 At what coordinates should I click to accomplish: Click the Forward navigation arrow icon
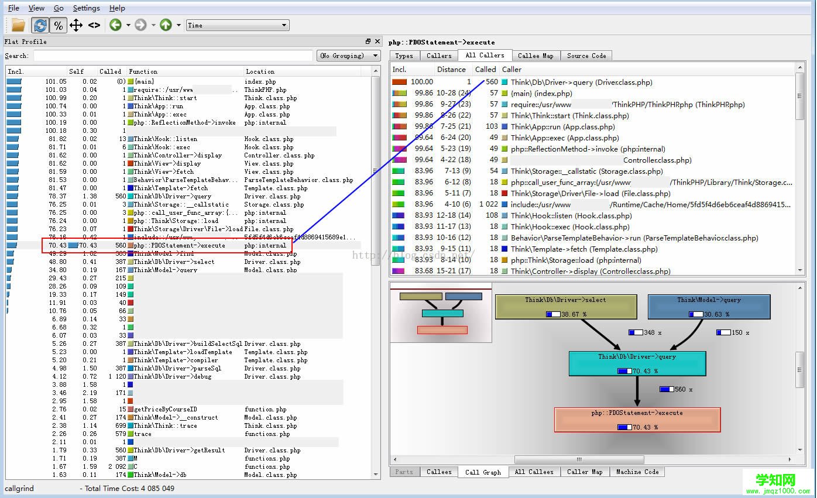(x=140, y=25)
